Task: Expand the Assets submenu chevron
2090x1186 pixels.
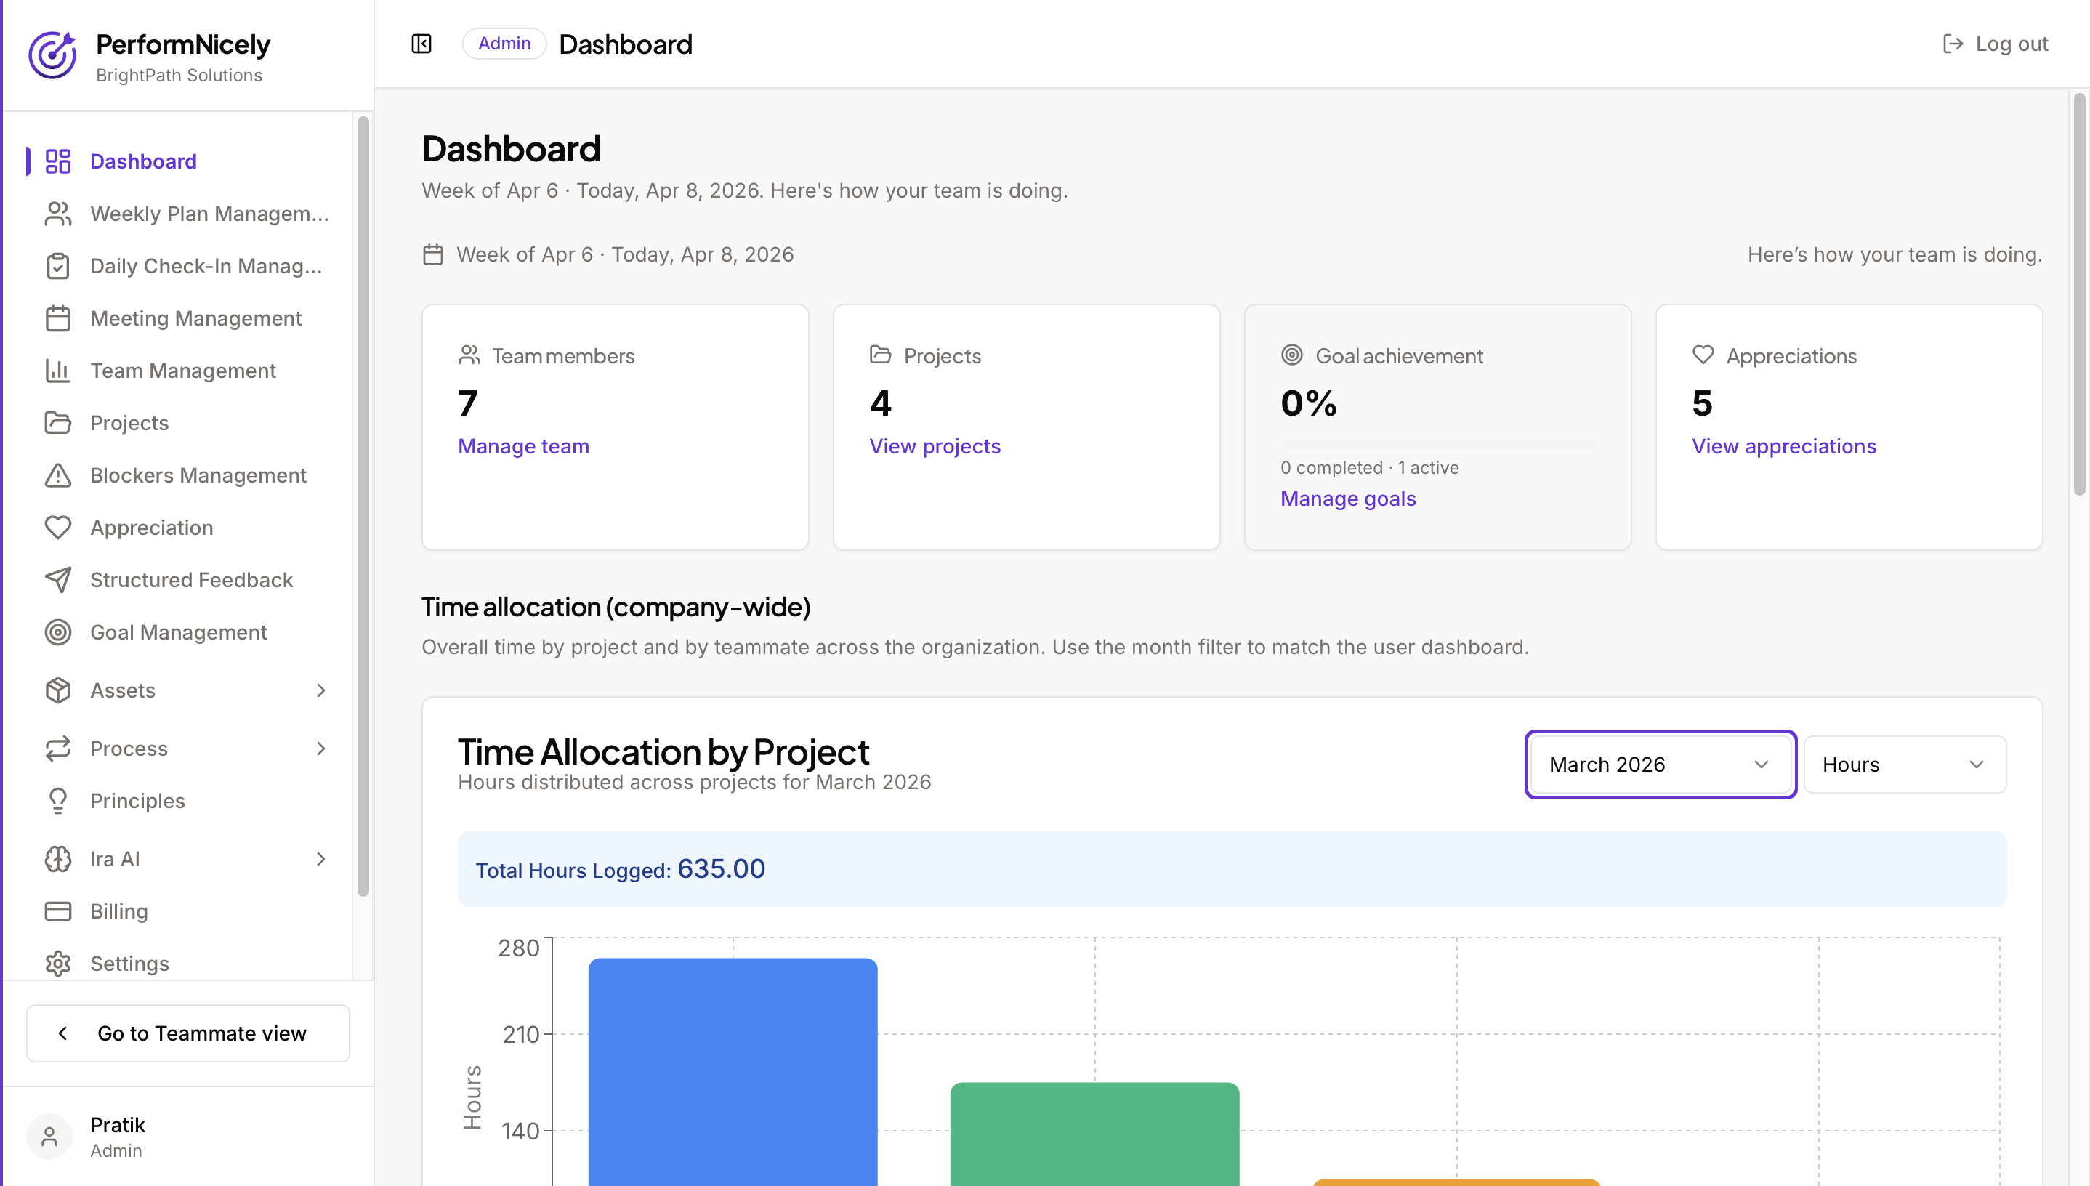Action: pos(321,690)
